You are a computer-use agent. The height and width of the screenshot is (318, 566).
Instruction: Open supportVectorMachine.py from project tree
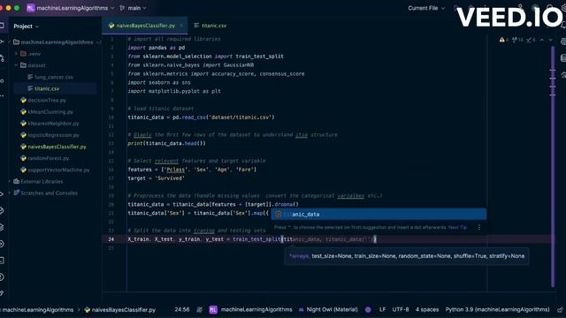pyautogui.click(x=55, y=170)
